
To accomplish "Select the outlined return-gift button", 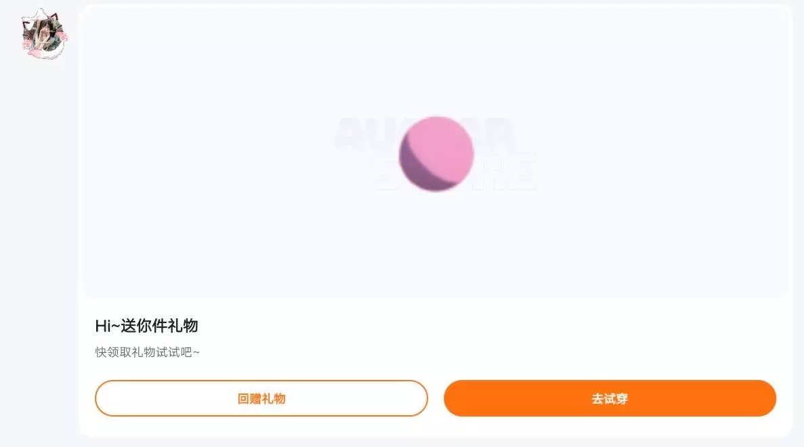I will (261, 398).
